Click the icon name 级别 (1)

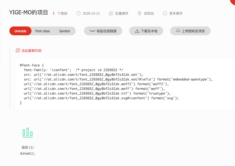click(x=28, y=148)
